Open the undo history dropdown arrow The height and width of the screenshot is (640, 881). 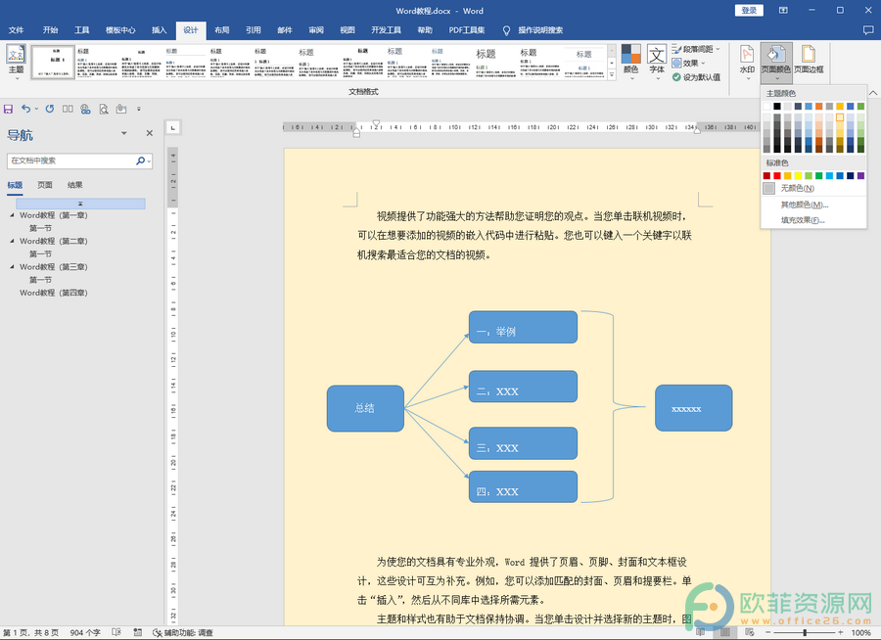tap(36, 109)
